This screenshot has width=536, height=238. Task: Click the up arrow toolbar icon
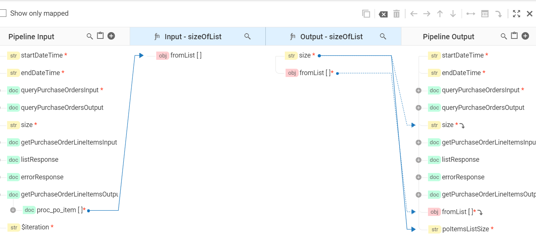pos(440,14)
